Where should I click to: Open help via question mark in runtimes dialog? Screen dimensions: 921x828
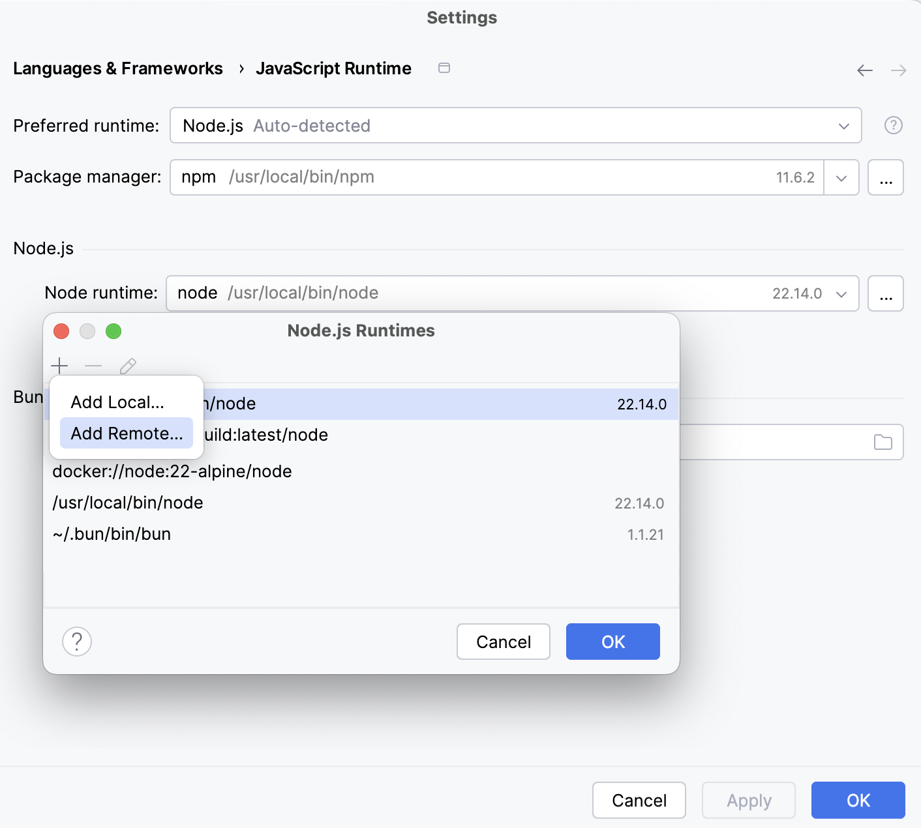point(76,642)
